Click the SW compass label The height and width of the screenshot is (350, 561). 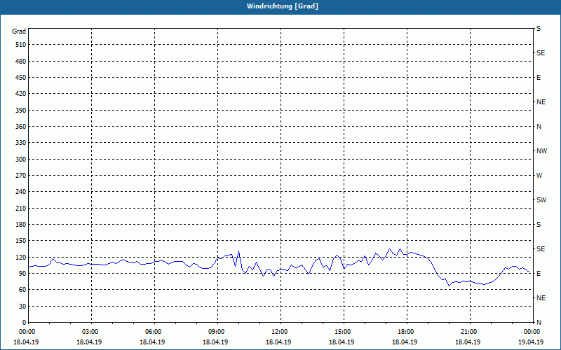click(x=541, y=200)
